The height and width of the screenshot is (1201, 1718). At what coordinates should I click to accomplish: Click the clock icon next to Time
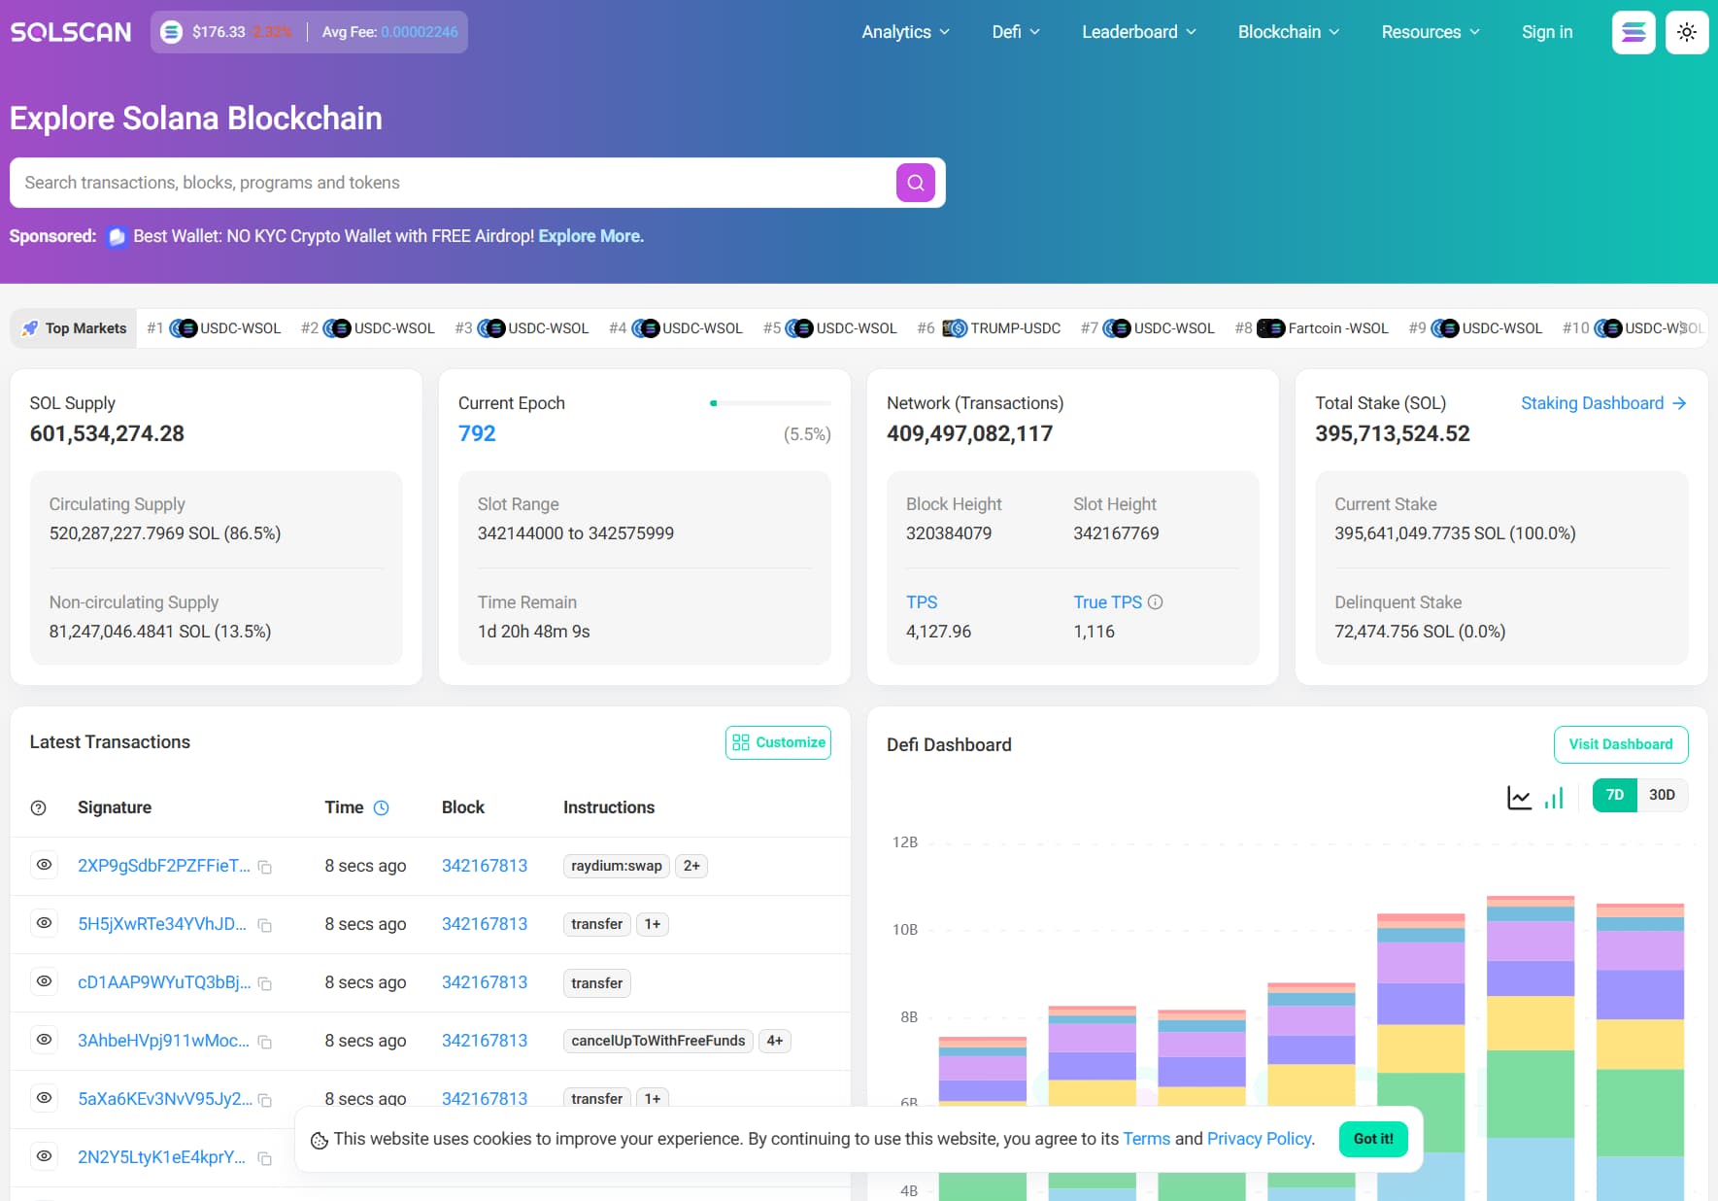(382, 807)
